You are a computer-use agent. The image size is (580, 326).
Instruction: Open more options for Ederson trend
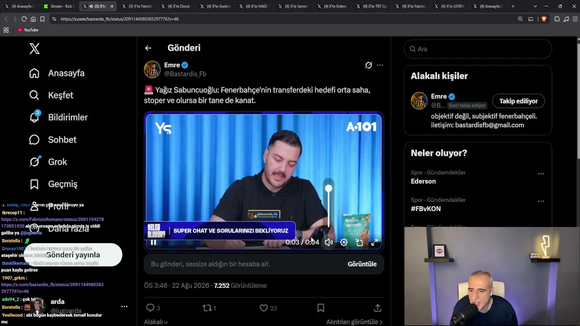pos(541,174)
